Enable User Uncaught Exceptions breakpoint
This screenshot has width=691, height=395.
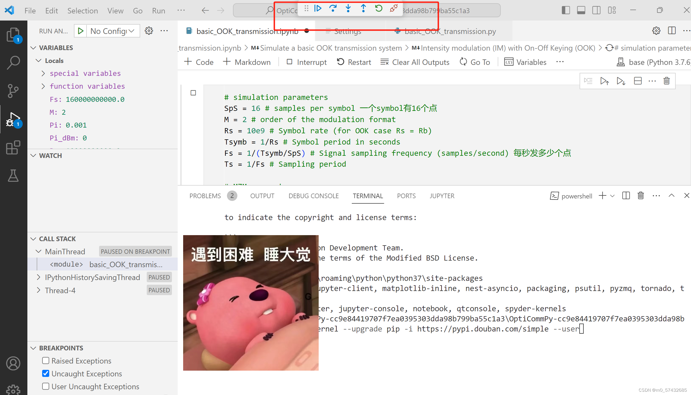coord(45,386)
